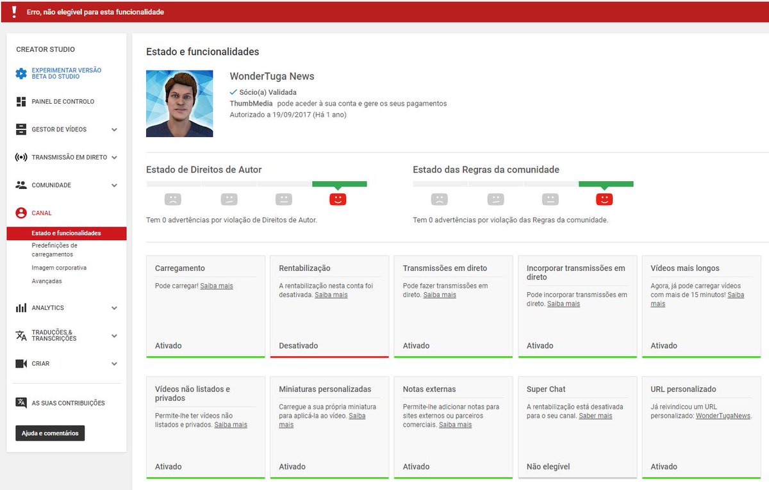Click Saiba mais in Miniaturas personalizadas card
Viewport: 769px width, 490px height.
pyautogui.click(x=322, y=420)
